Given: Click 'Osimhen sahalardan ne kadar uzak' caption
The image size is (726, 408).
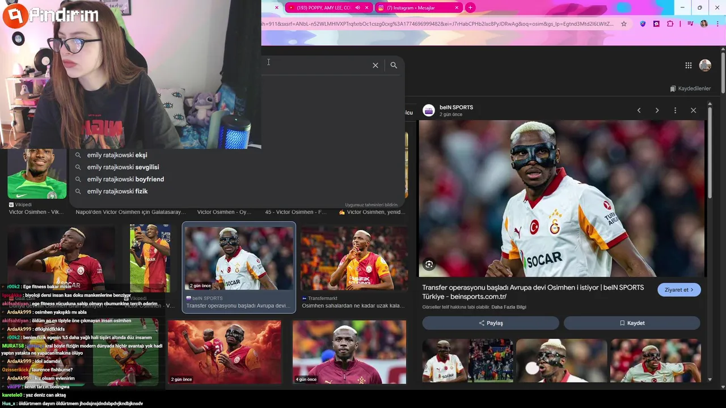Looking at the screenshot, I should click(353, 306).
